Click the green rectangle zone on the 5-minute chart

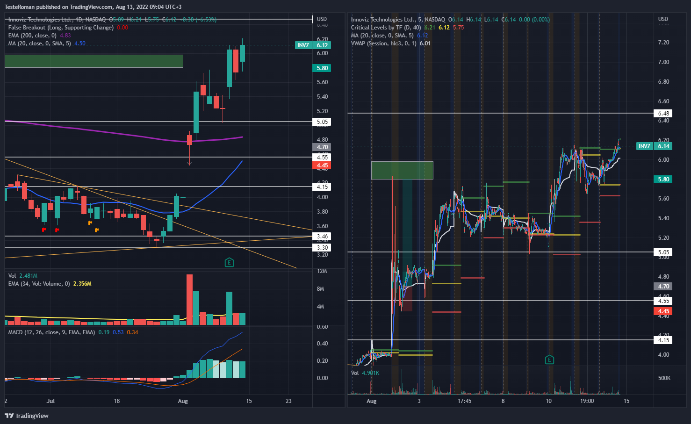click(402, 170)
